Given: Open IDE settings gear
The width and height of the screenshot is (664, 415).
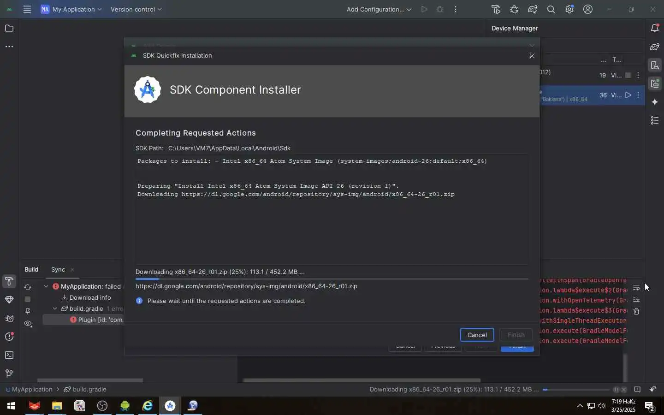Looking at the screenshot, I should coord(570,9).
